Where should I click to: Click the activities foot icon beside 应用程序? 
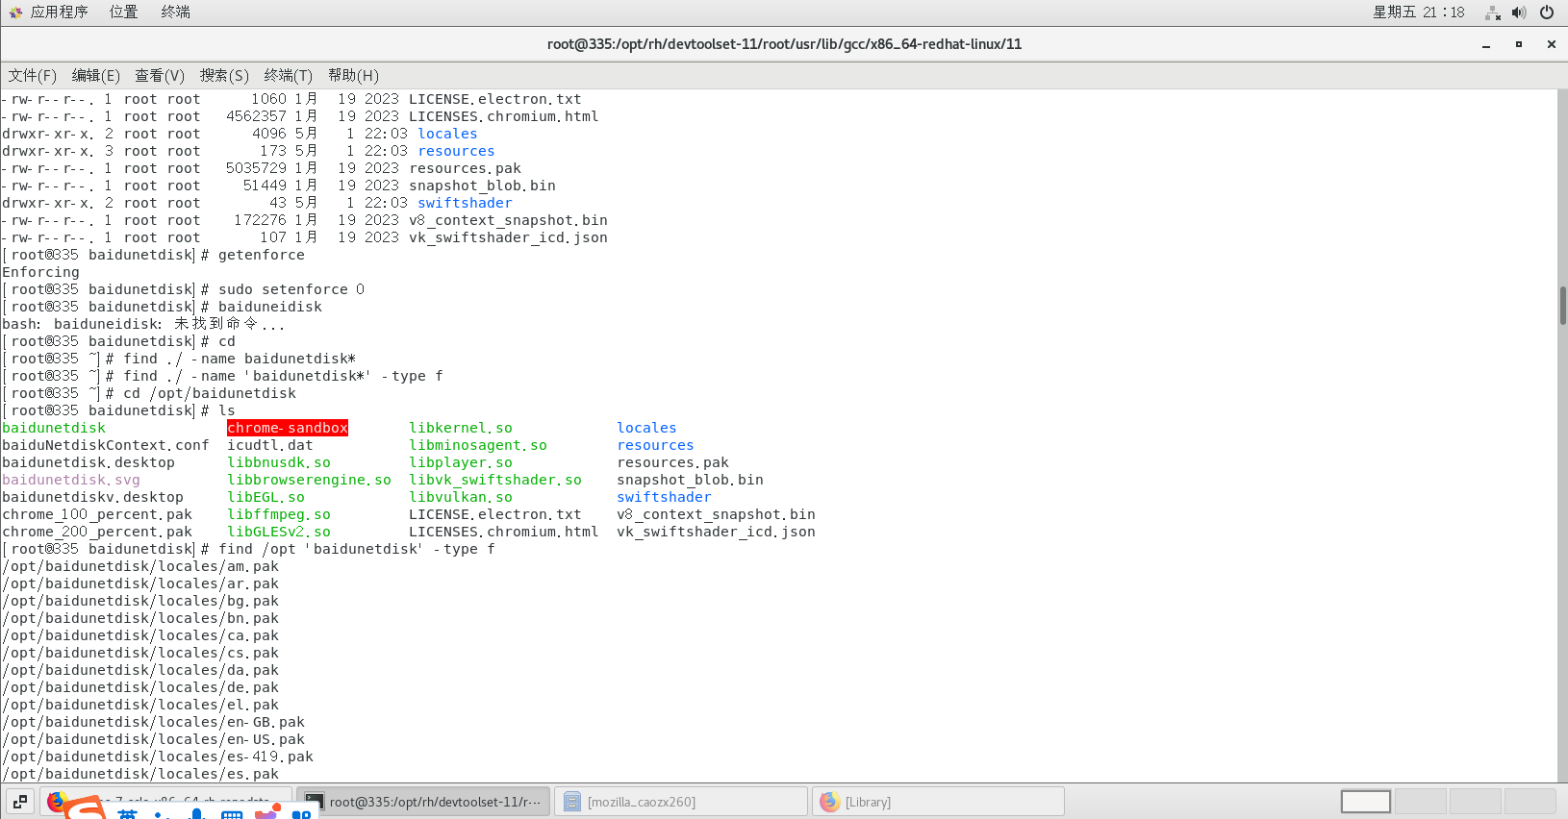tap(15, 12)
